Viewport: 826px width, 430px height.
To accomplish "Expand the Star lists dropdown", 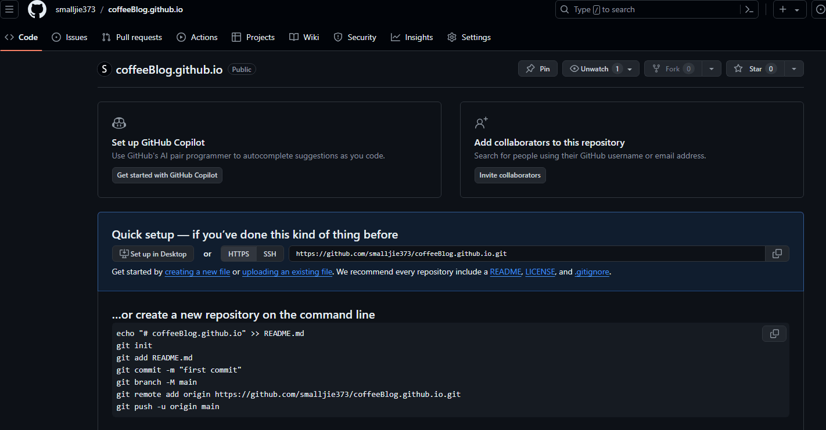I will coord(794,68).
